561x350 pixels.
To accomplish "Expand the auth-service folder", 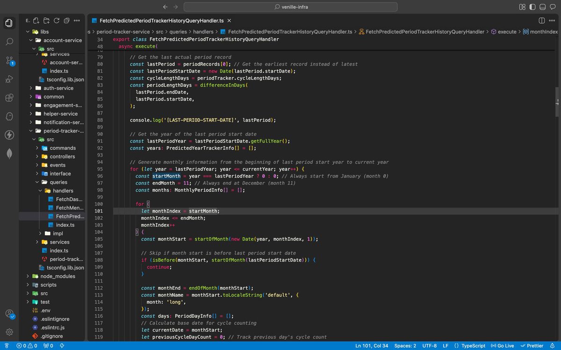I will 51,88.
